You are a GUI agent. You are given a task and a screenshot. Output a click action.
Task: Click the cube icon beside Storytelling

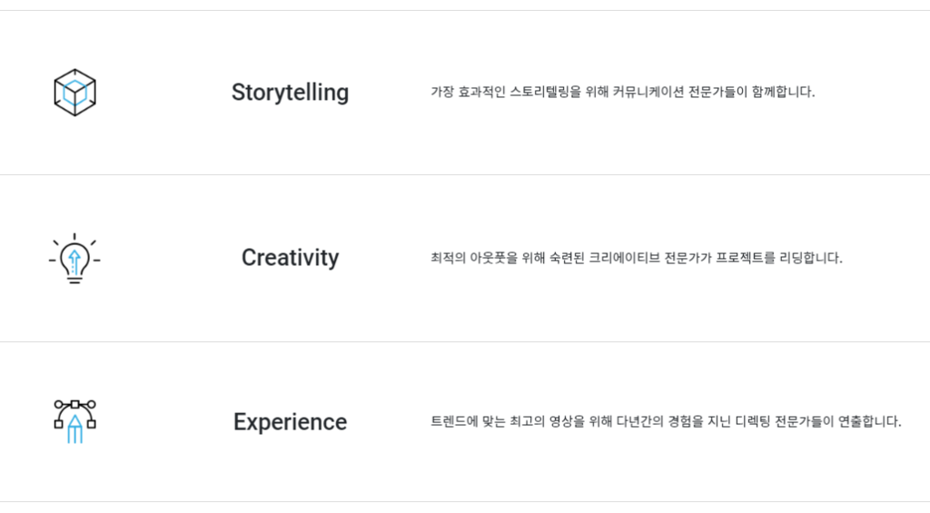click(x=74, y=93)
